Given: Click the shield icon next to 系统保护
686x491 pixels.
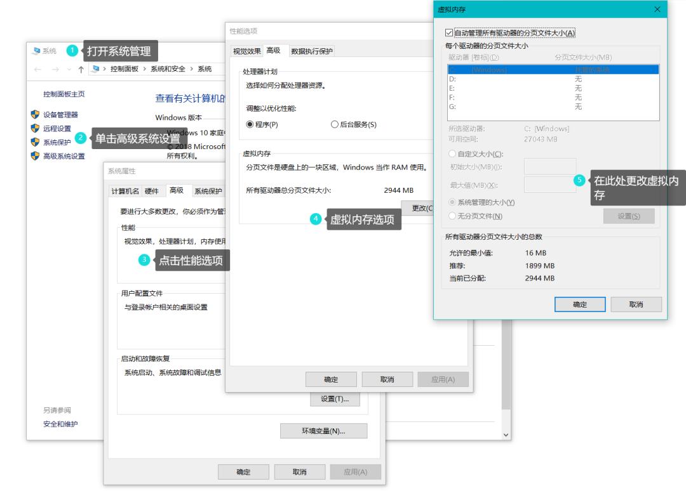Looking at the screenshot, I should point(35,140).
